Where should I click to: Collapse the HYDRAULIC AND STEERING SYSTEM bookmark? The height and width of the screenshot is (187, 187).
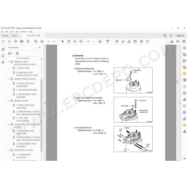[9, 124]
